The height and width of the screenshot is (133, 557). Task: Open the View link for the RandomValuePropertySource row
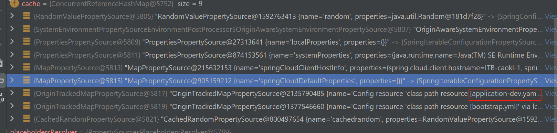(551, 16)
